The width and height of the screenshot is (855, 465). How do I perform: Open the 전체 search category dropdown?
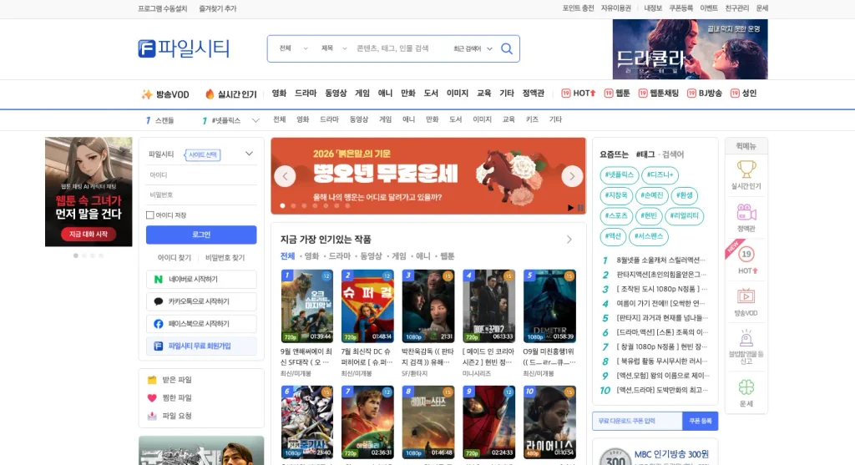click(293, 48)
